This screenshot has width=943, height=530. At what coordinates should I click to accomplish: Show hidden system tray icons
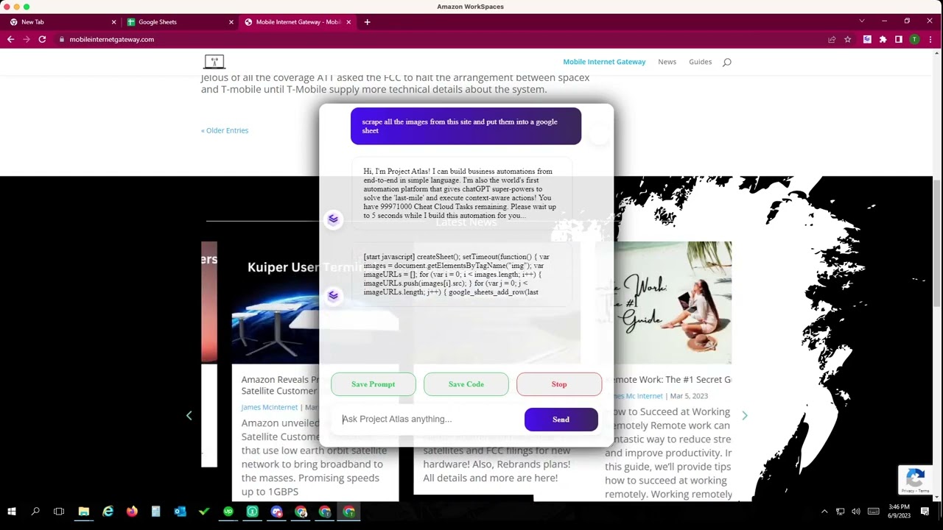pyautogui.click(x=824, y=512)
